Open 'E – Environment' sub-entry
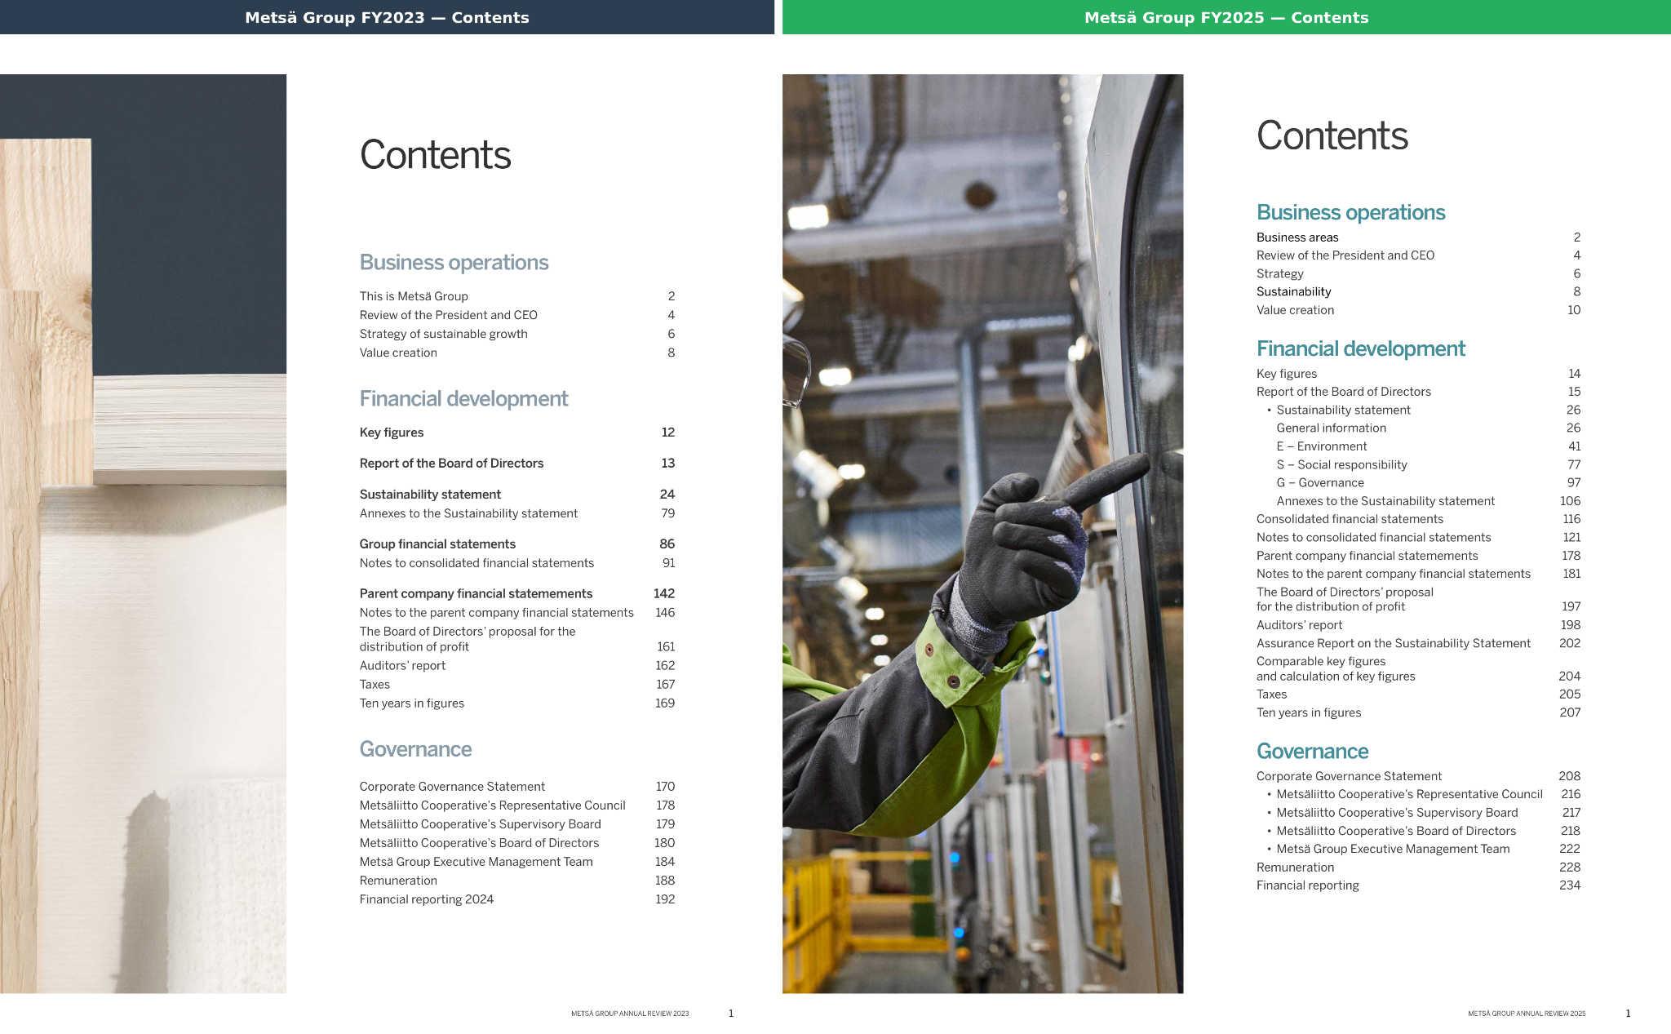This screenshot has height=1034, width=1671. (1321, 446)
